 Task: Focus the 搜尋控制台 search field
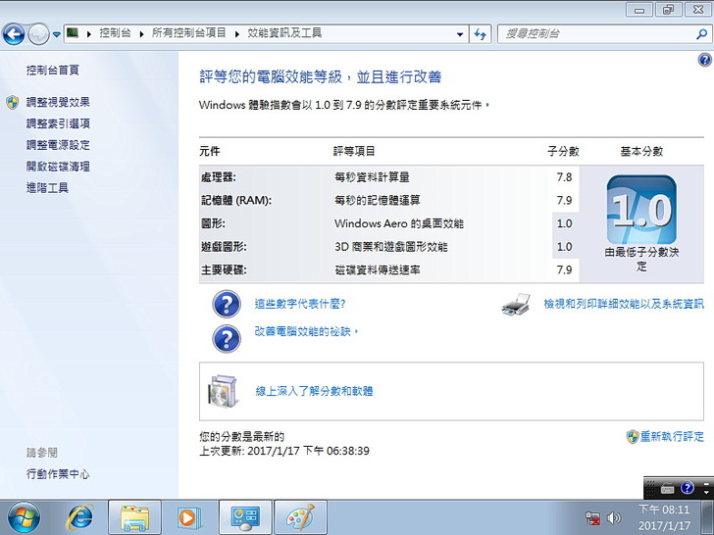coord(596,33)
